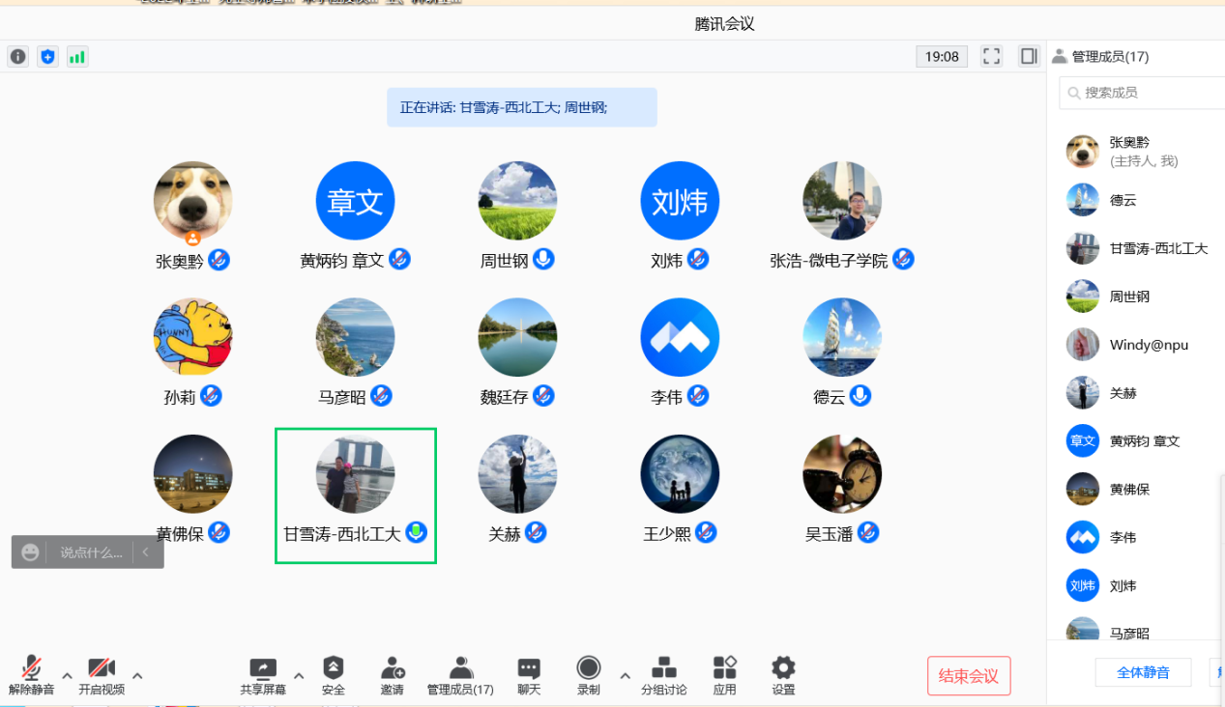Expand video options arrow beside 开启视频

[x=137, y=675]
